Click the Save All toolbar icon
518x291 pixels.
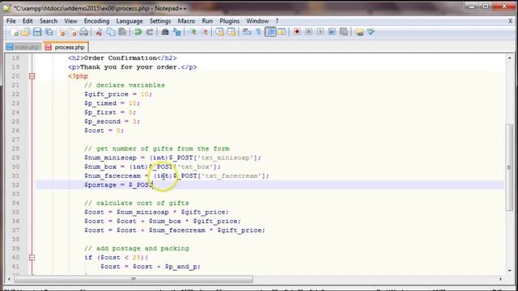[x=49, y=32]
